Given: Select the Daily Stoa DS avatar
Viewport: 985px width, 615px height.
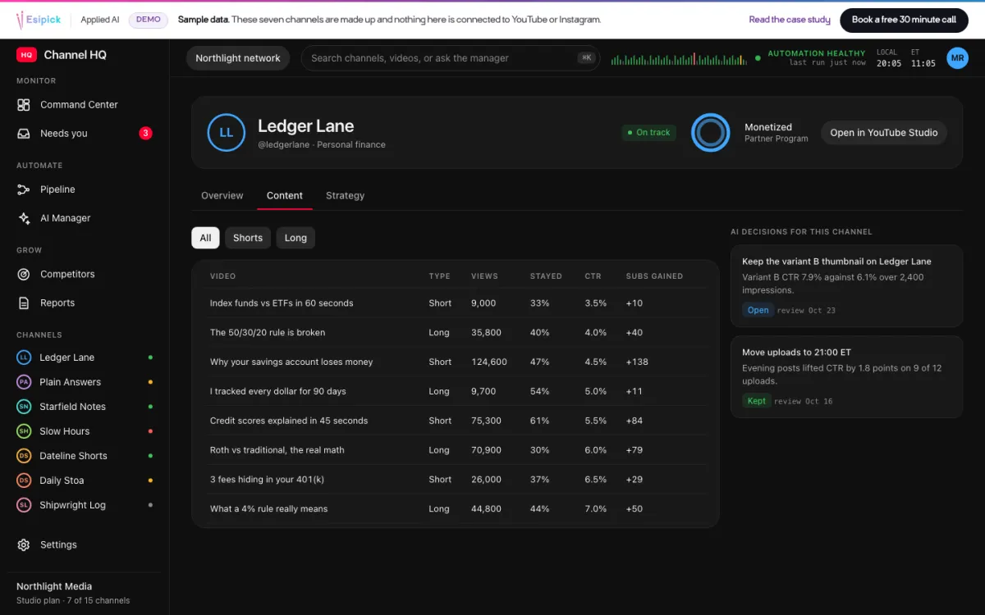Looking at the screenshot, I should tap(24, 481).
